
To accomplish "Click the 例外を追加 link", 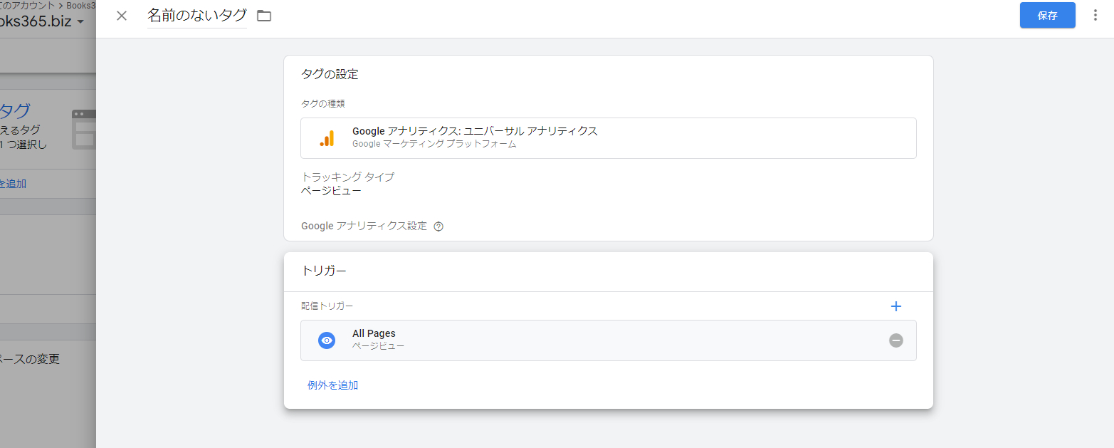I will (x=332, y=385).
